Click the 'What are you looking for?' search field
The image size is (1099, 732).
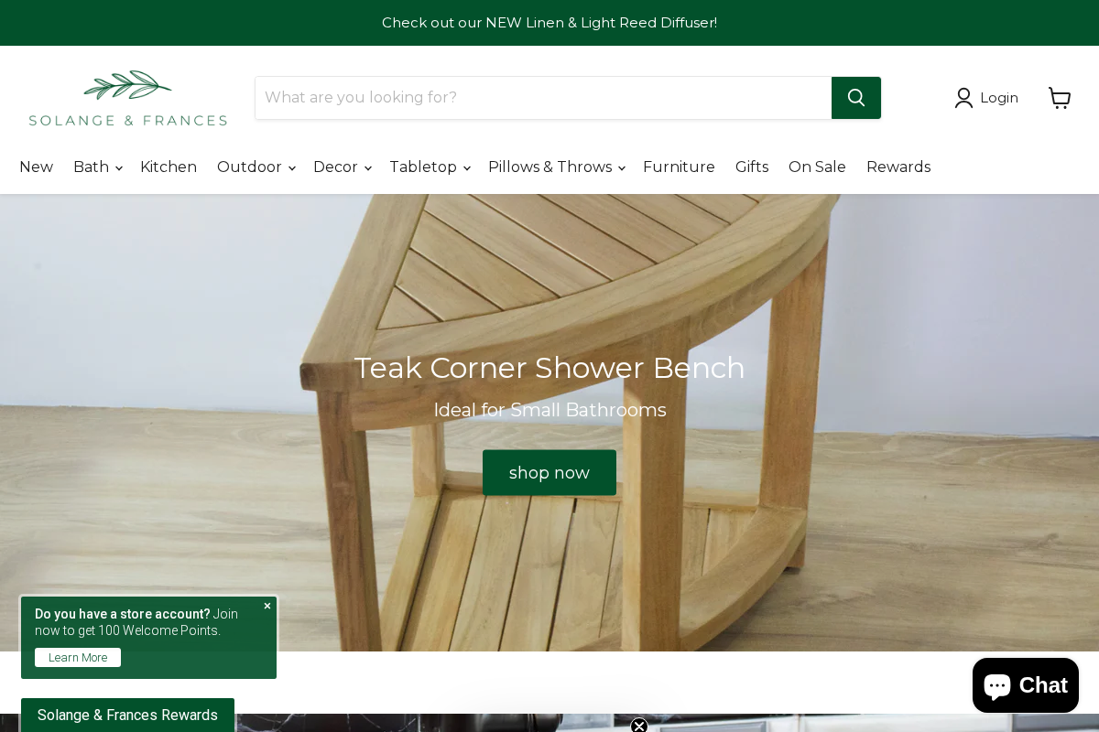543,98
